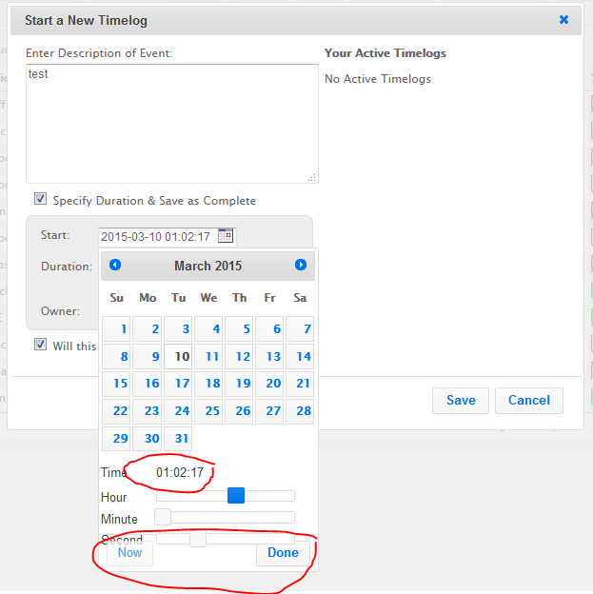Click the Minute slider handle
The image size is (593, 594).
(x=163, y=517)
